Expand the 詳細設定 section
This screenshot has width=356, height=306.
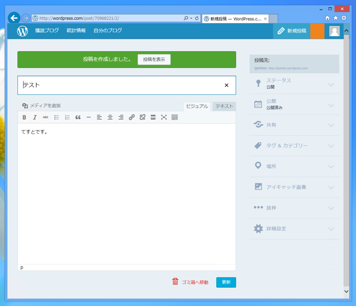coord(294,229)
